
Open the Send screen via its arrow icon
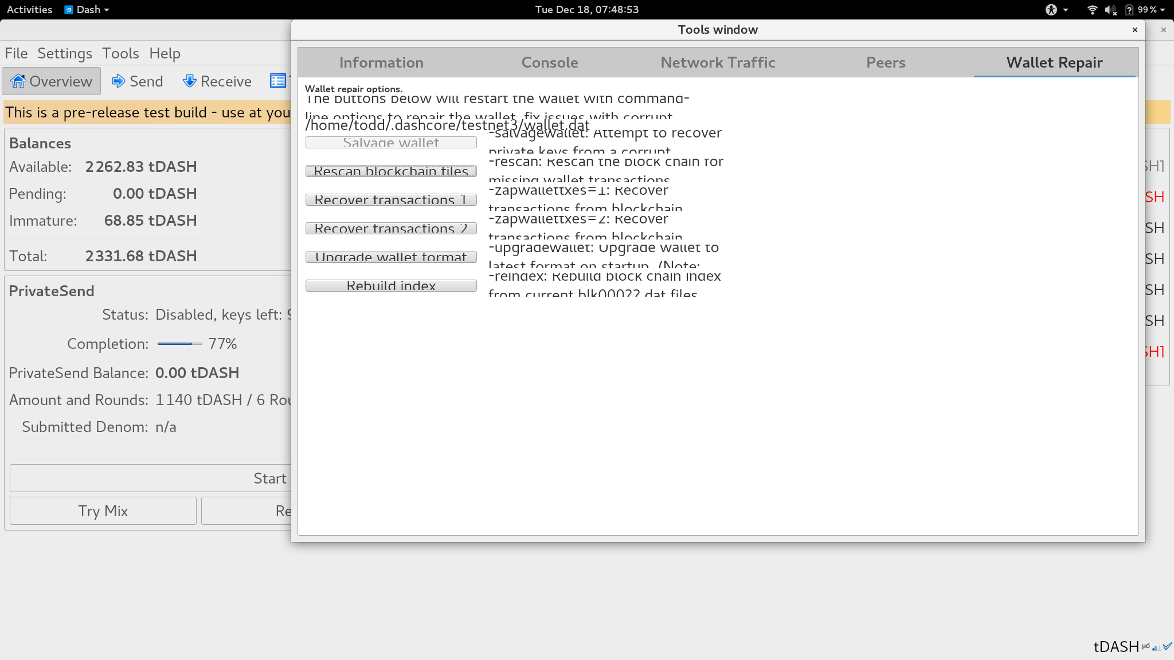pyautogui.click(x=119, y=81)
